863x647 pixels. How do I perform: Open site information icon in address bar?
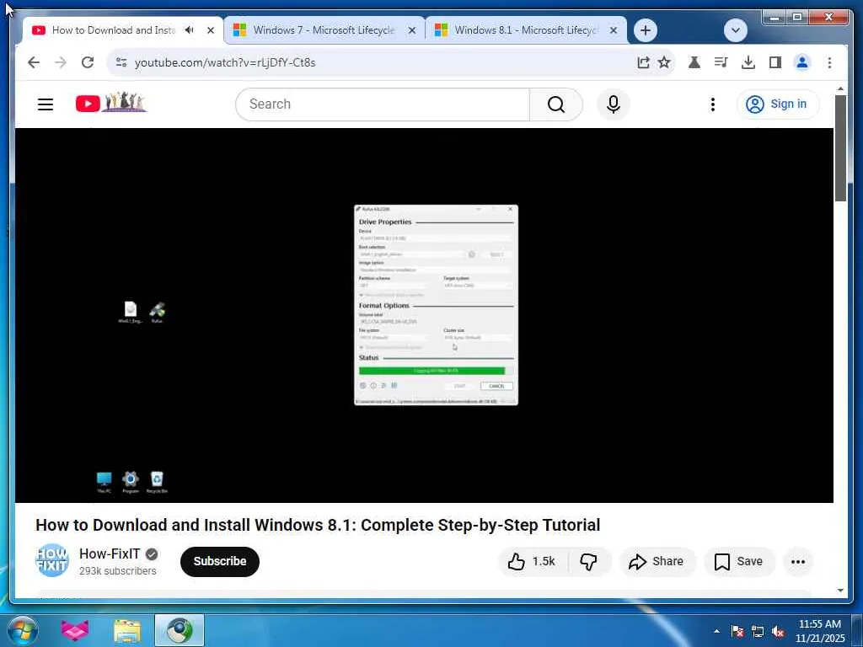[121, 62]
